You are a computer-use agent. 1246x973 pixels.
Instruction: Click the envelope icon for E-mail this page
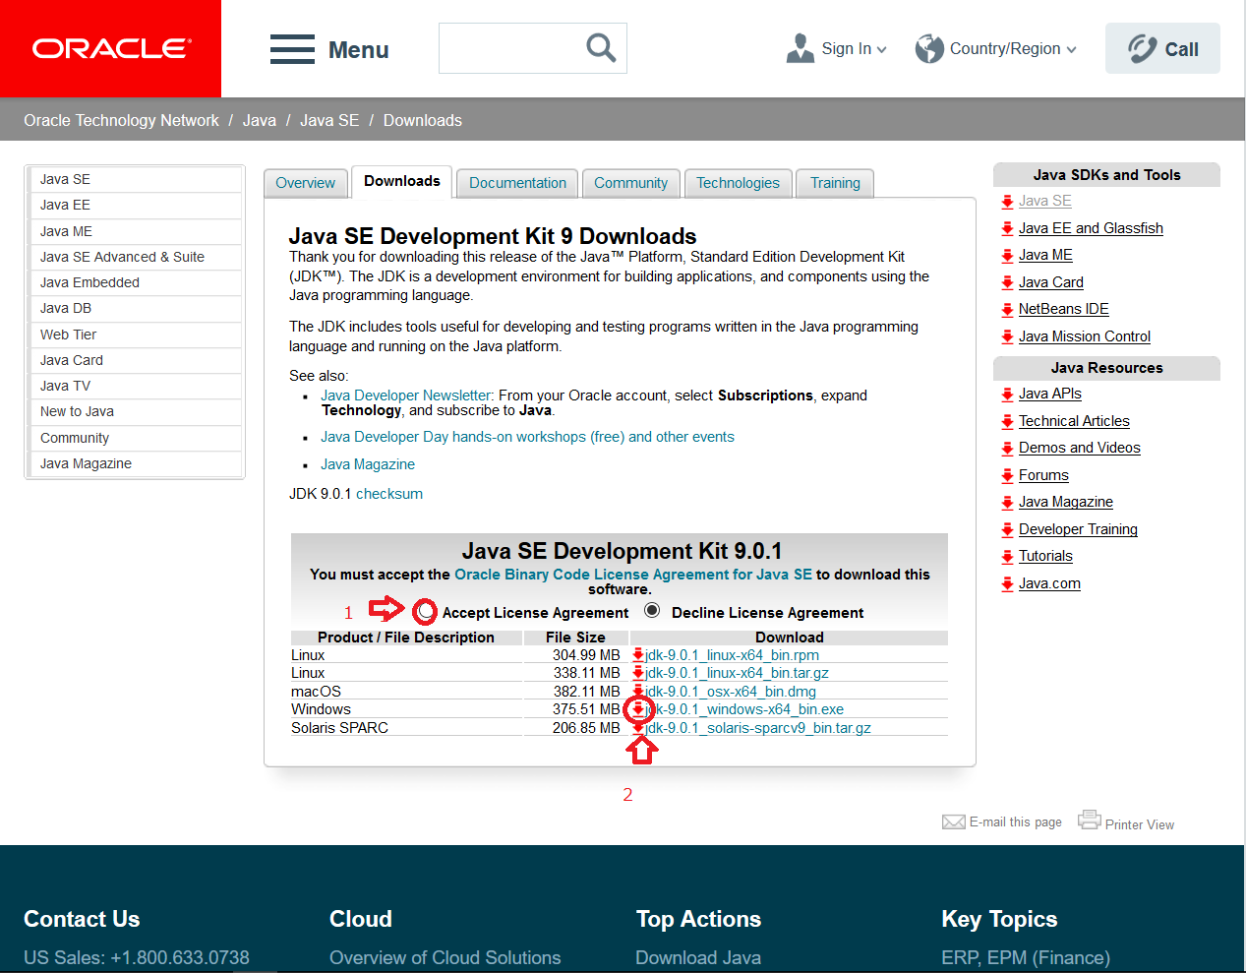click(x=953, y=821)
